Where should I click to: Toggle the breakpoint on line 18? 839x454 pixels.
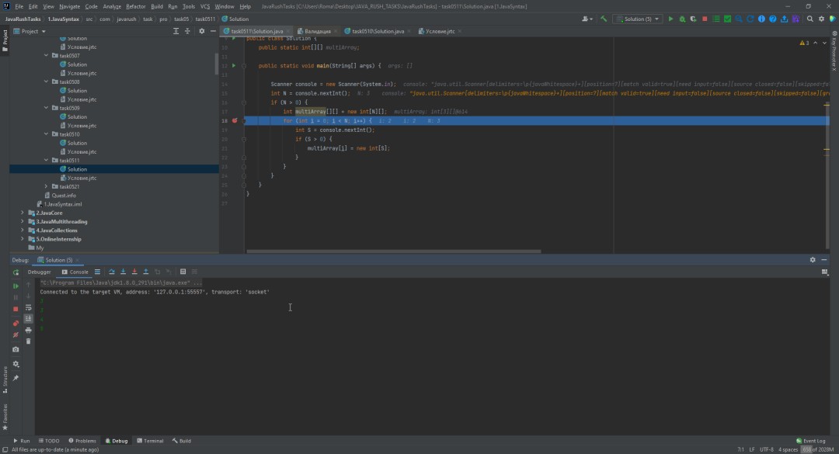tap(235, 121)
